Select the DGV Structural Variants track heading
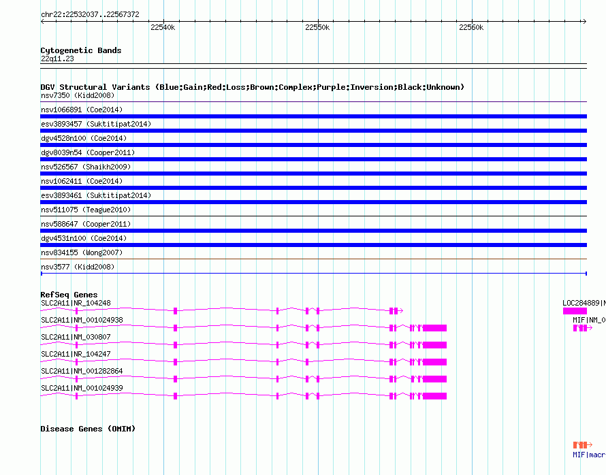The width and height of the screenshot is (606, 475). coord(253,87)
